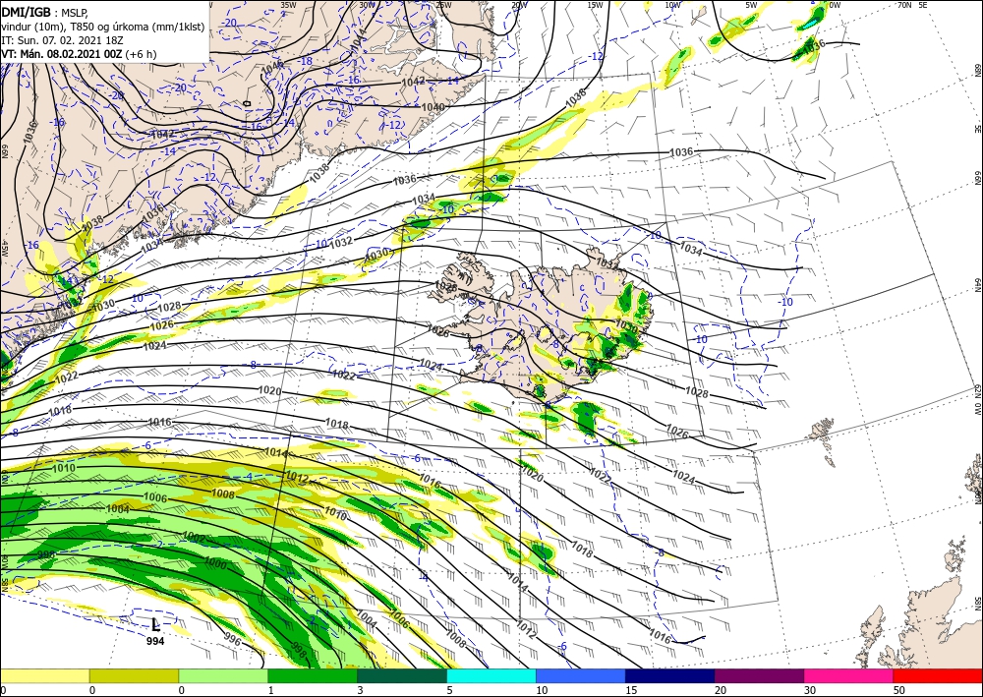Click the legend value '5'
Viewport: 983px width, 697px height.
pyautogui.click(x=450, y=690)
